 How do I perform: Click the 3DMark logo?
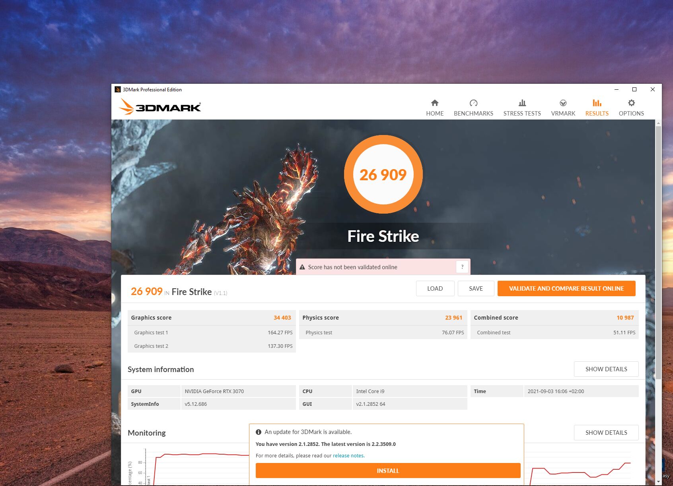(160, 106)
